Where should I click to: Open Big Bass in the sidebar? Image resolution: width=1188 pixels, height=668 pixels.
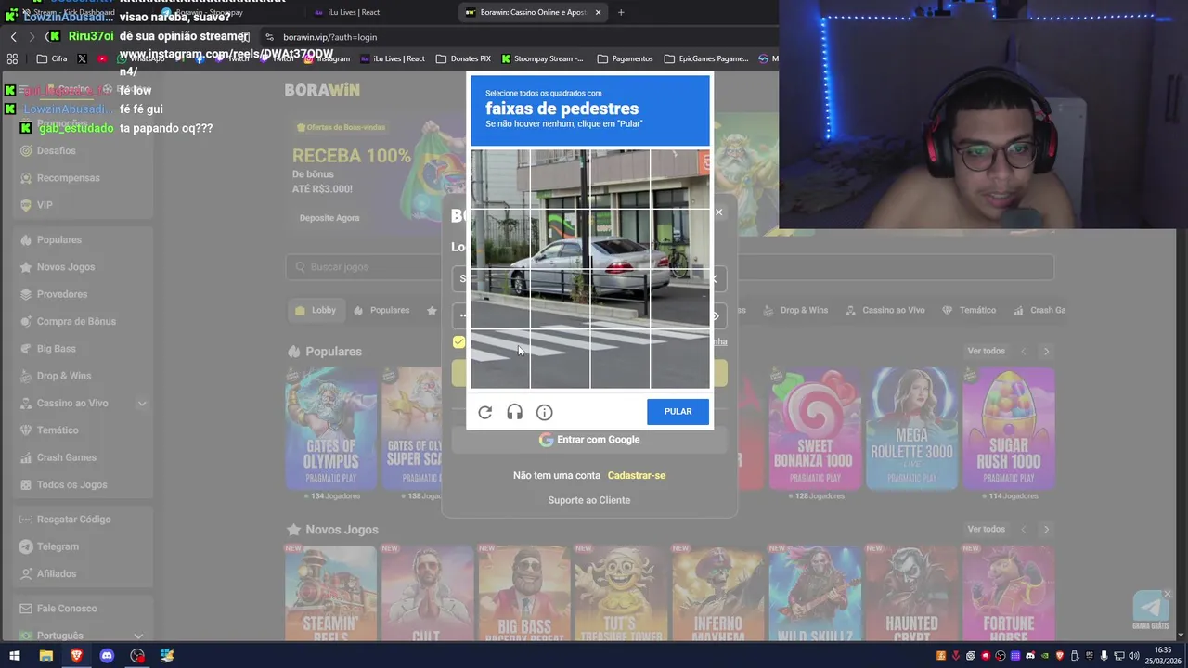(x=57, y=349)
